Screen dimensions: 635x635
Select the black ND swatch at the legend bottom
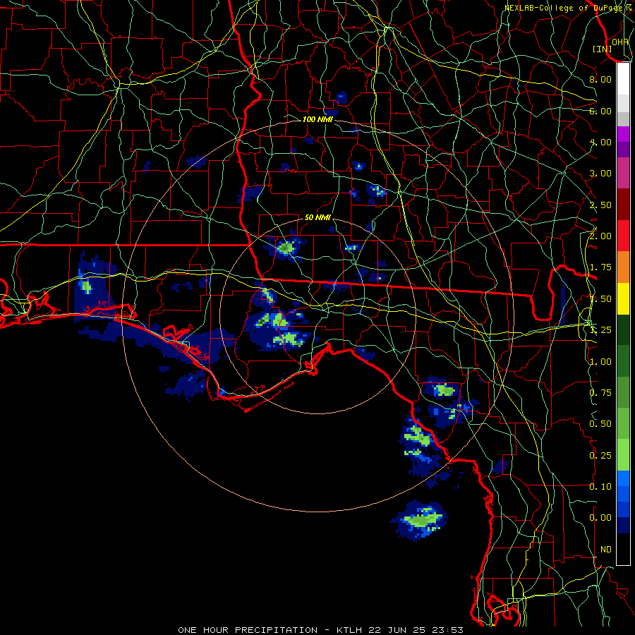coord(623,549)
